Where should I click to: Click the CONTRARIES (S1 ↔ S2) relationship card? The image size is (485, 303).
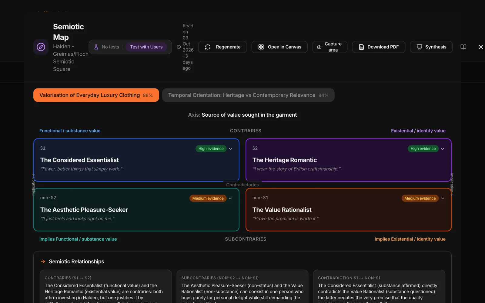pyautogui.click(x=106, y=287)
